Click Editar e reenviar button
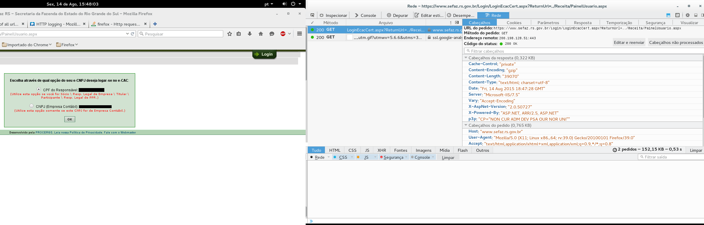704x225 pixels. 629,42
